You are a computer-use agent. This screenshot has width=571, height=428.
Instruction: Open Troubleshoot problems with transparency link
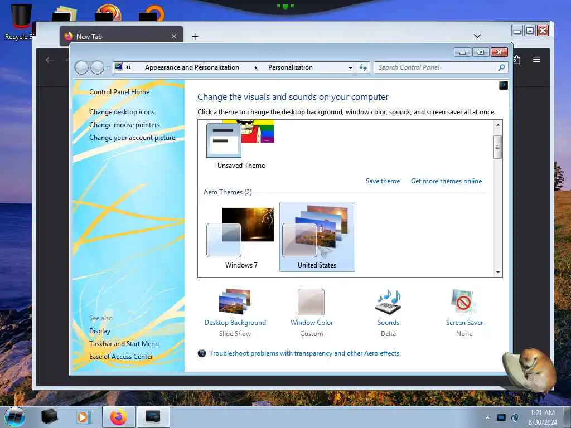tap(304, 353)
